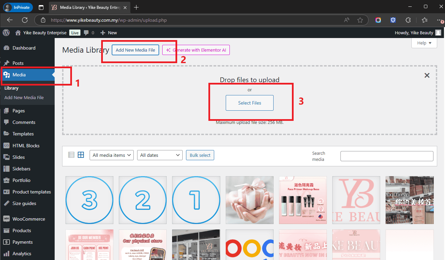Add page to favorites star icon
445x260 pixels.
point(360,20)
